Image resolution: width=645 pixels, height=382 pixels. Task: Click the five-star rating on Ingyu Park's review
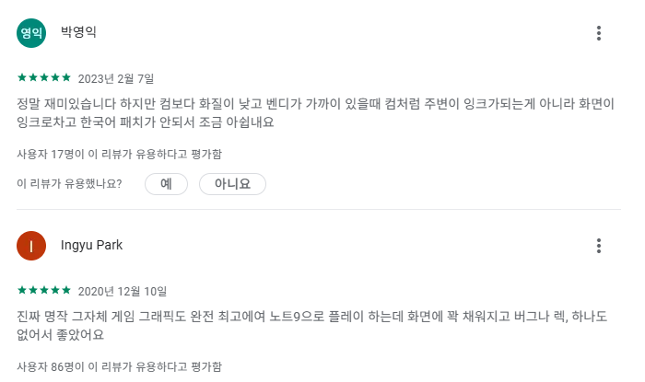(x=44, y=290)
